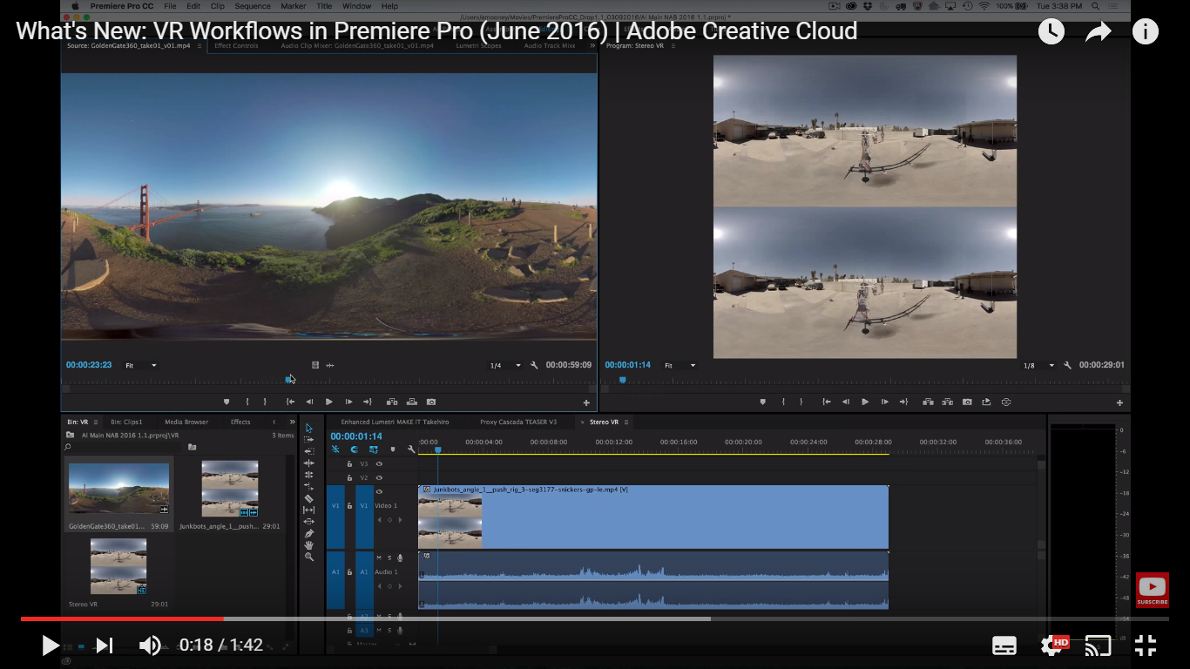Image resolution: width=1190 pixels, height=669 pixels.
Task: Click YouTube video progress bar
Action: [x=595, y=619]
